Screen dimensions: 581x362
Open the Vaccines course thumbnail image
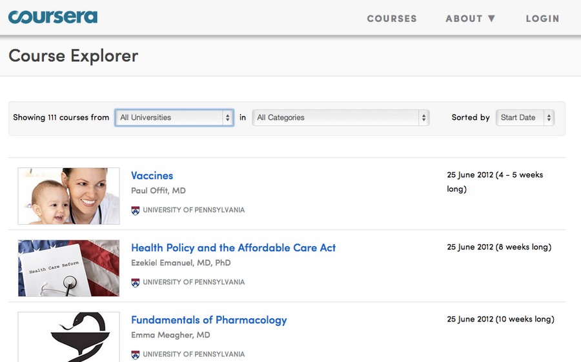click(69, 196)
